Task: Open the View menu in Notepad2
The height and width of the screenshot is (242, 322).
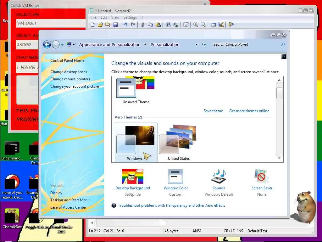Action: click(x=115, y=17)
